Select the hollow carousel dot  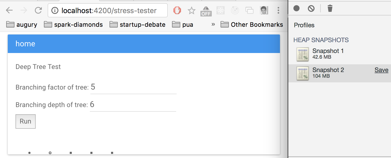coord(50,153)
